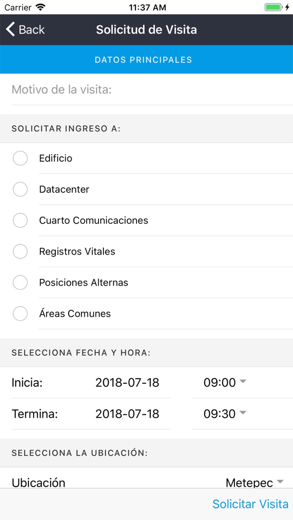Tap the Datos Principales tab header
The image size is (293, 520).
[144, 60]
